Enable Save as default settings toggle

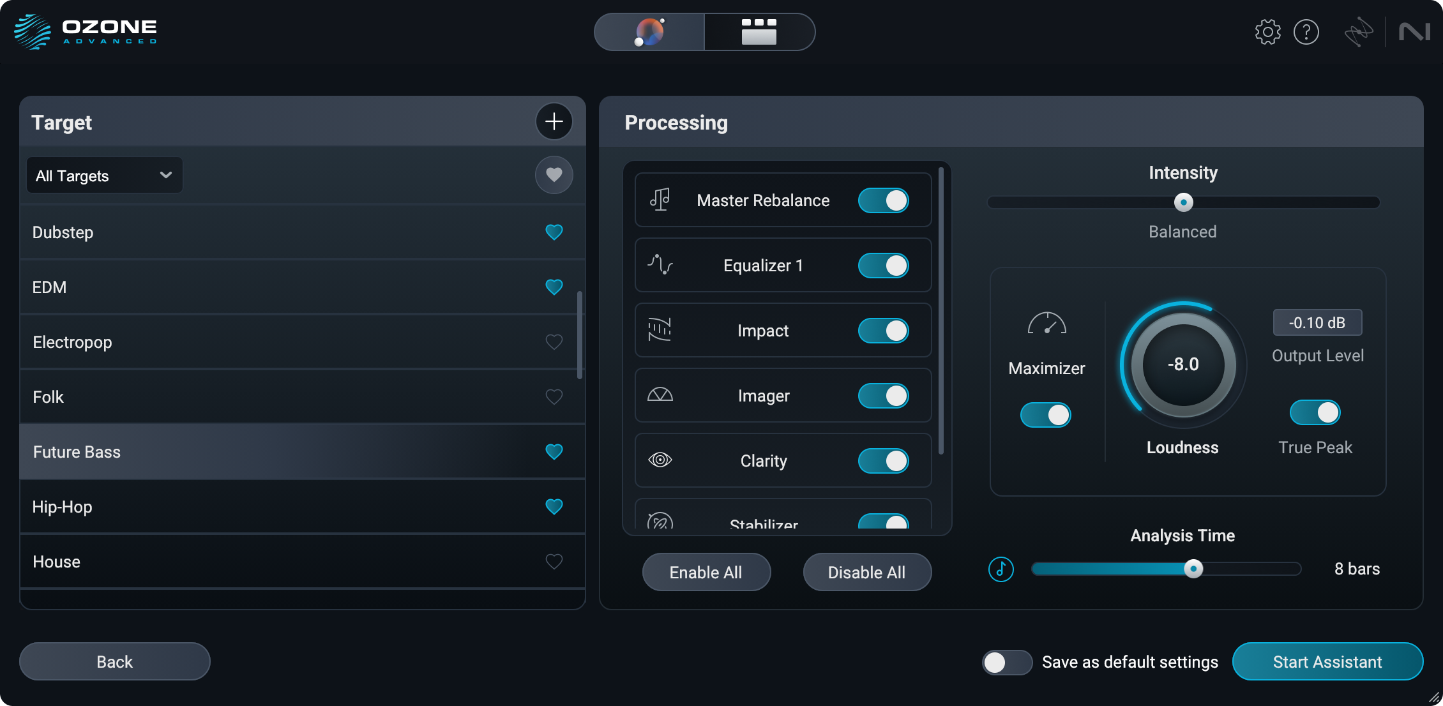click(1006, 662)
